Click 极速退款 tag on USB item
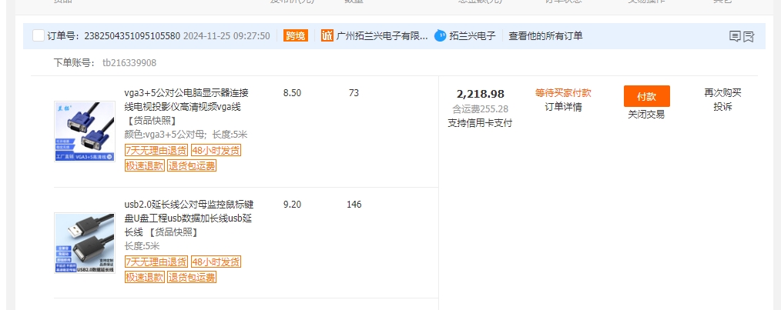The image size is (781, 310). point(145,277)
